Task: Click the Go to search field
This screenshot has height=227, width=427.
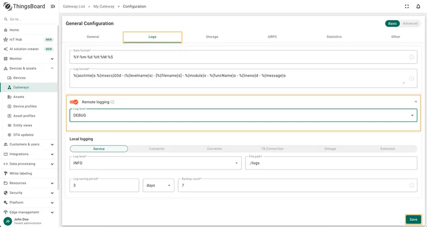Action: tap(30, 19)
